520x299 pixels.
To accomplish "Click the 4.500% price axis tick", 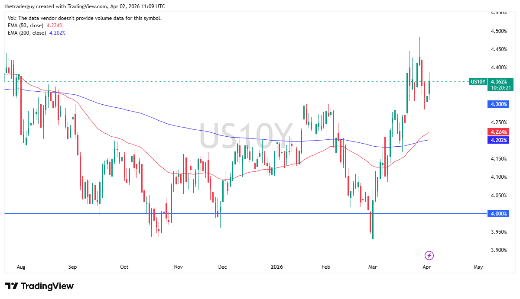I will (498, 31).
